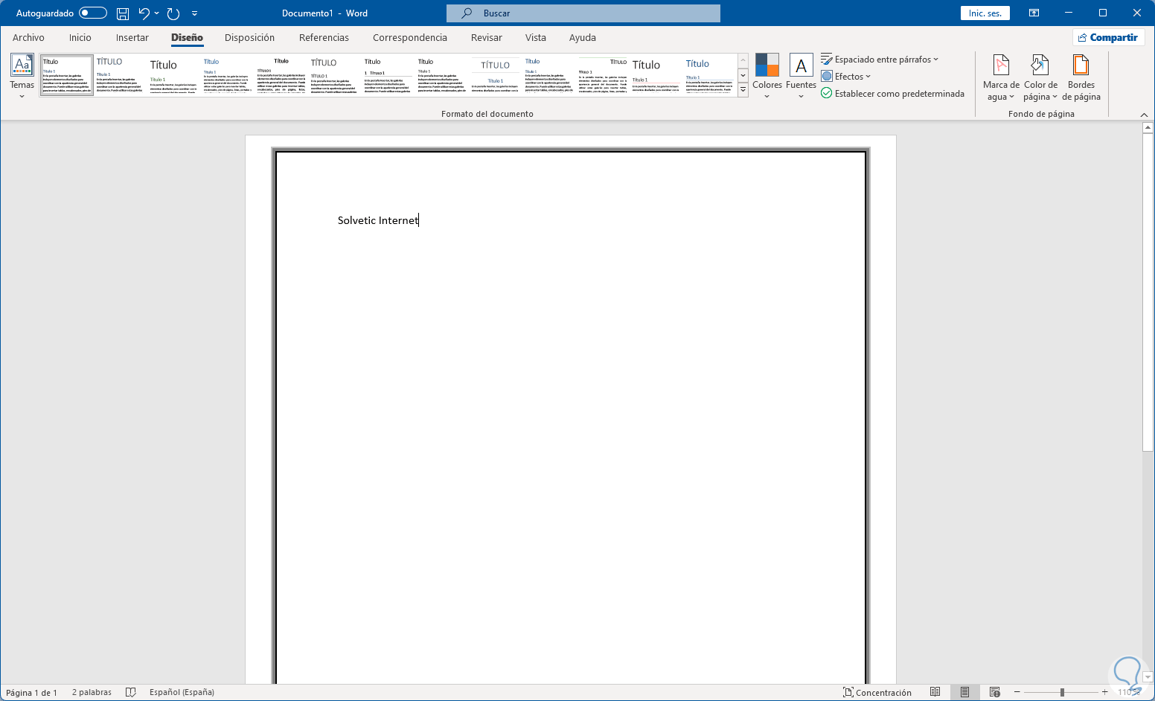Click the text Solvetic Internet in document

click(x=378, y=220)
